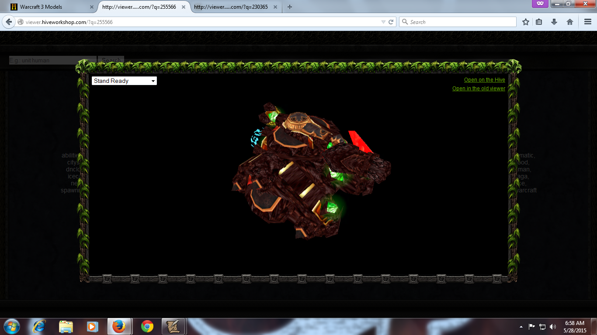Click the dimmed Search button on the page
This screenshot has height=335, width=597.
tap(111, 61)
